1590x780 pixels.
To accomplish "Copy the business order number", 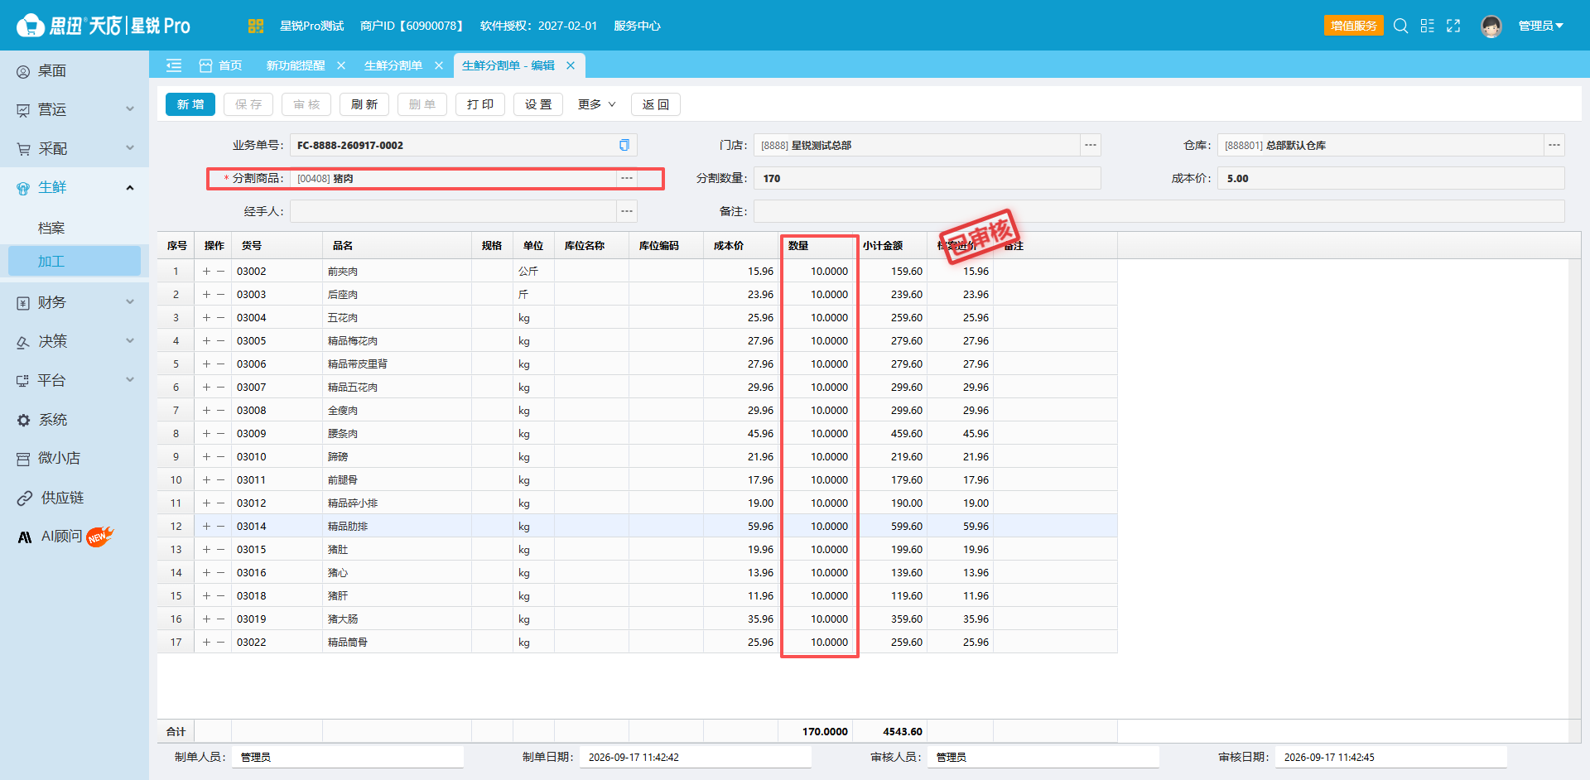I will tap(624, 145).
